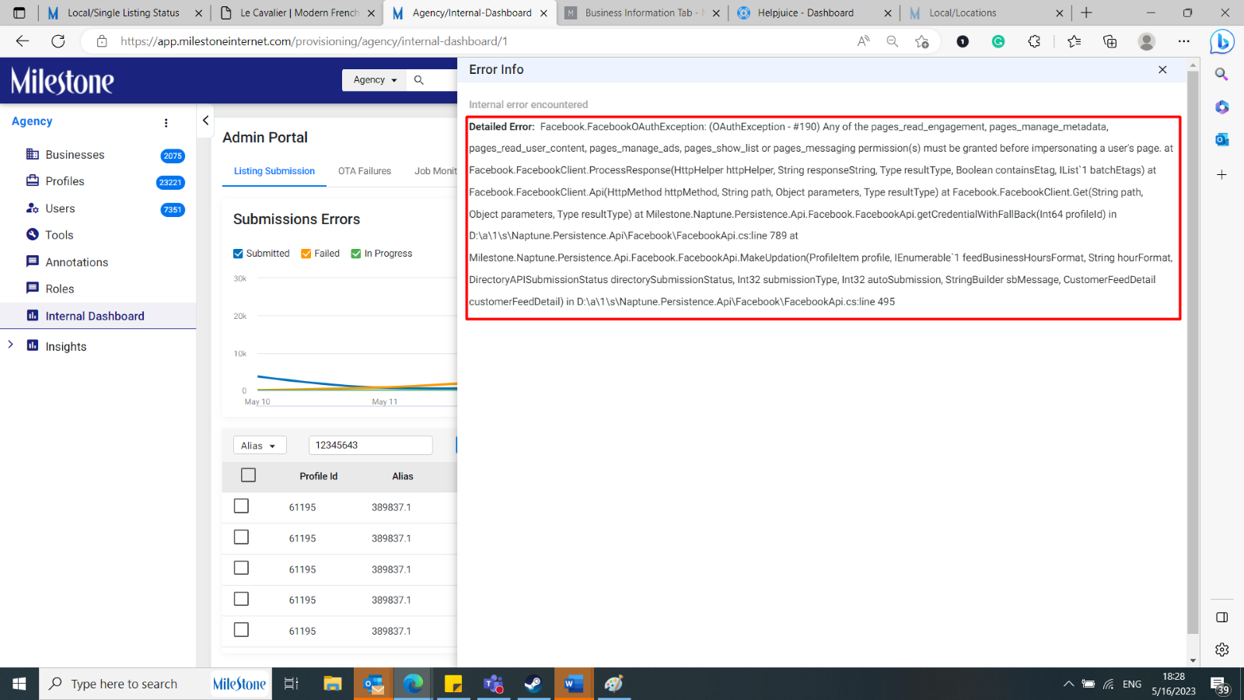
Task: Click the Alias column header
Action: point(403,476)
